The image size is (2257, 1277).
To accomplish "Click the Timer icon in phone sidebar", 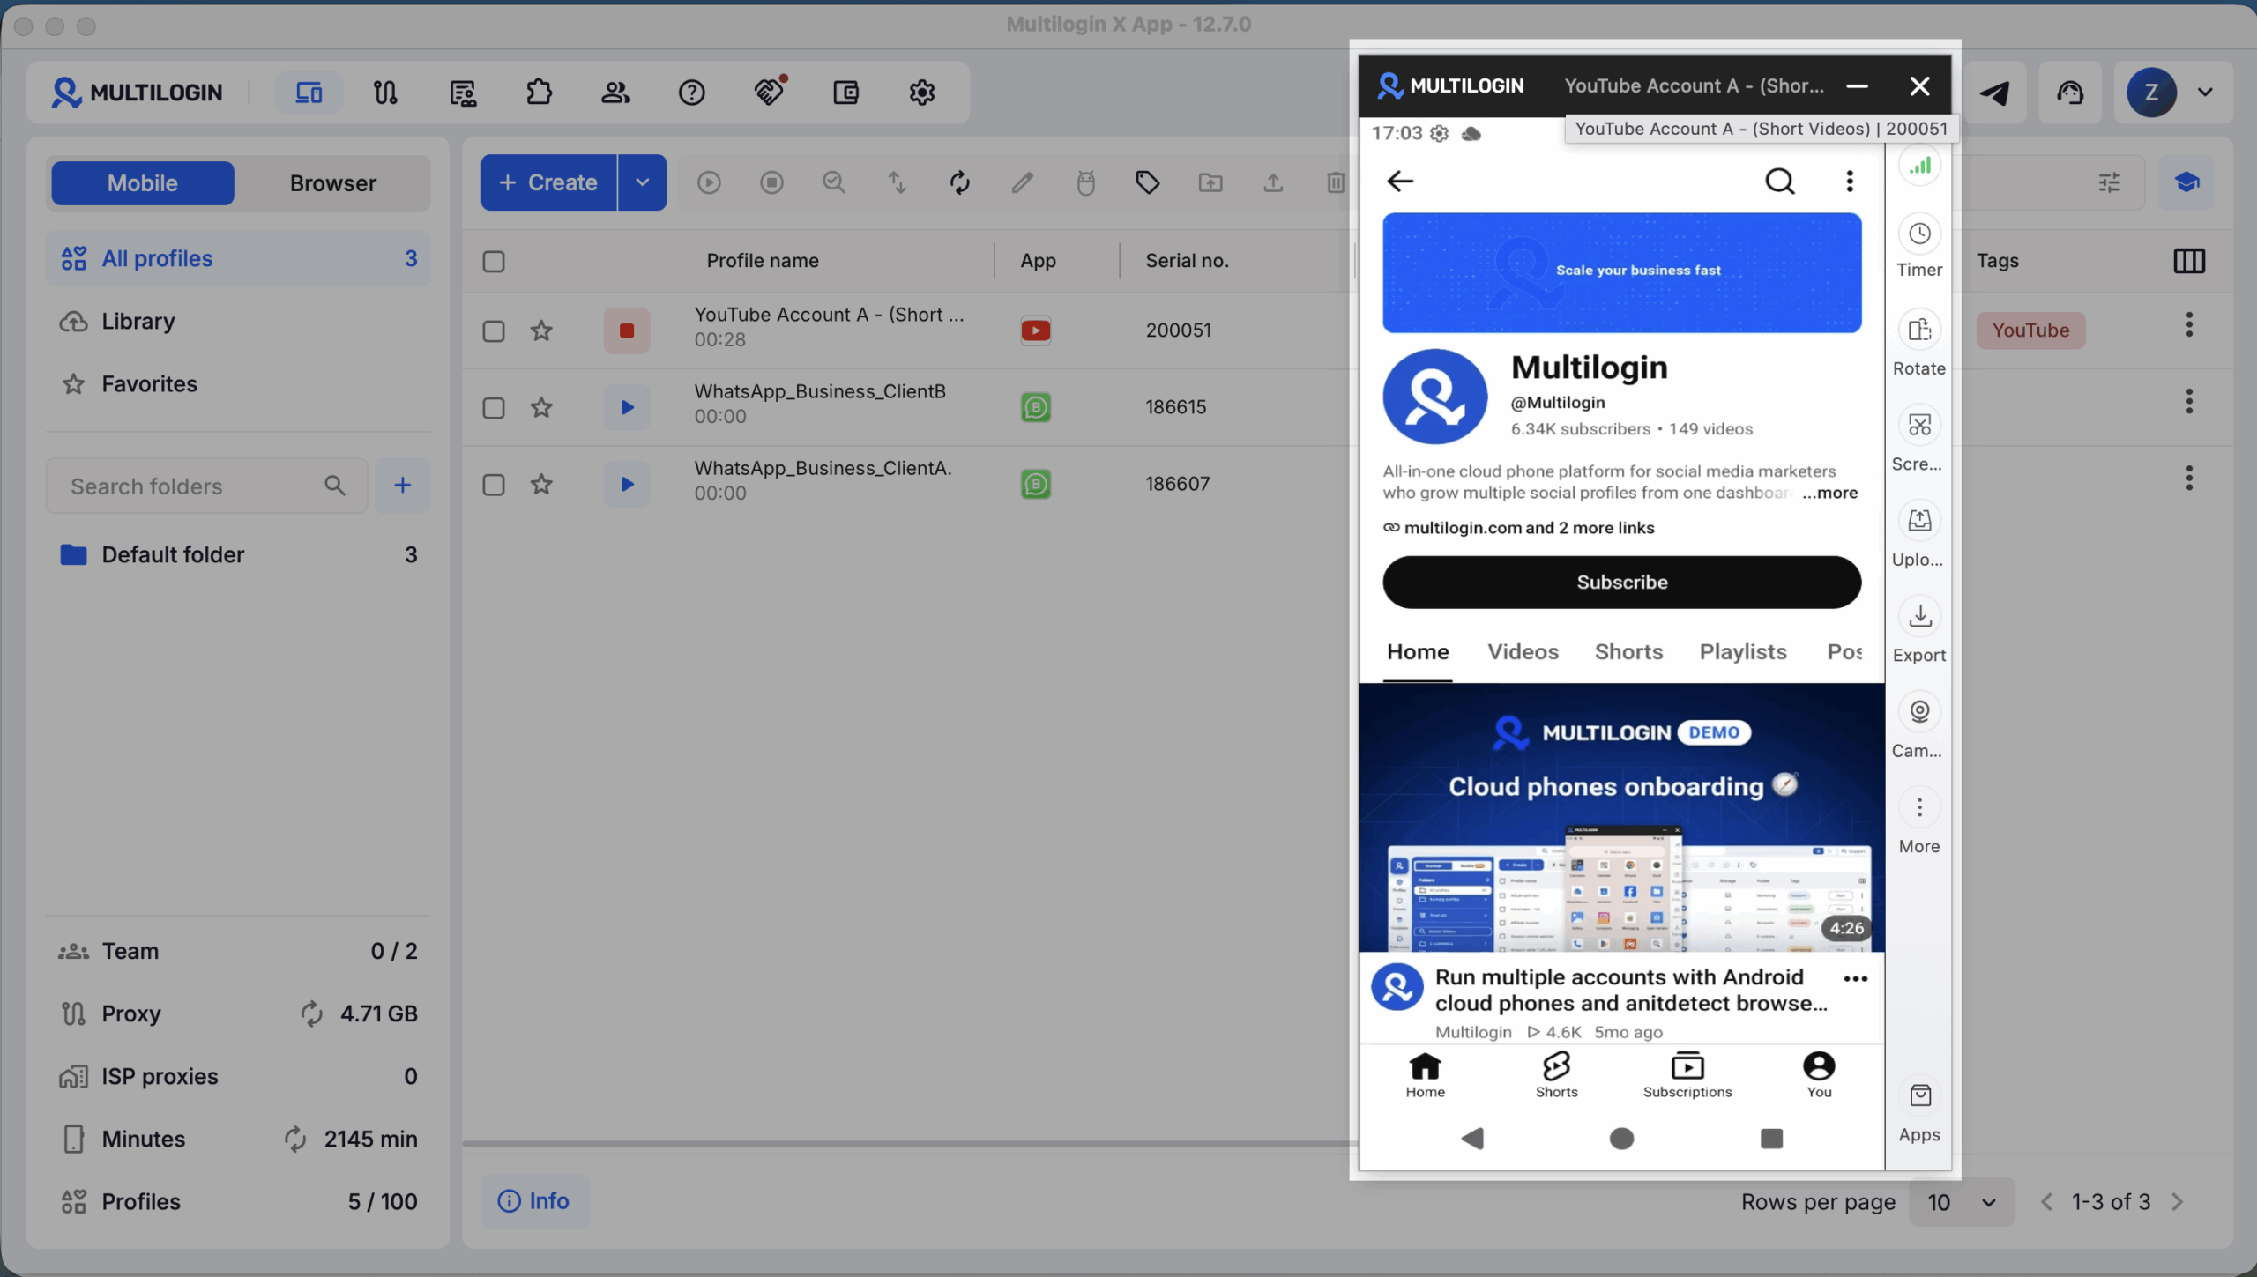I will click(x=1919, y=234).
